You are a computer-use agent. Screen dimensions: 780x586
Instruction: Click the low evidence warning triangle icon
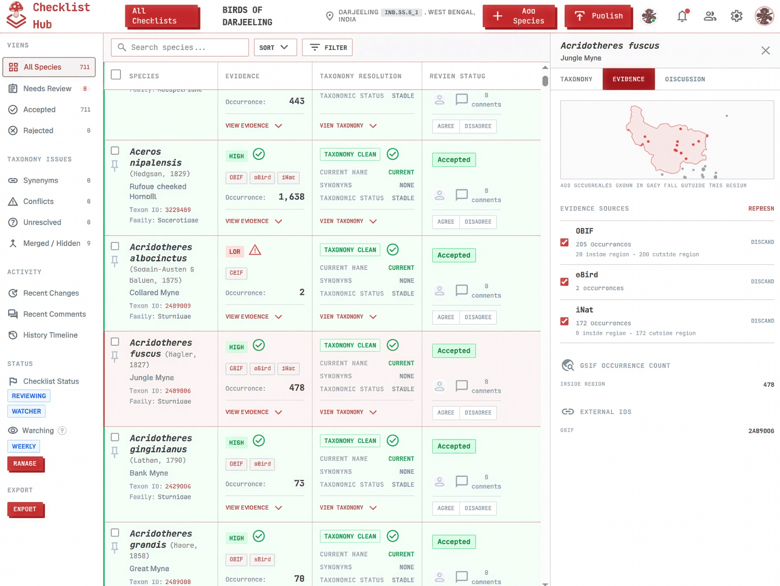tap(255, 250)
